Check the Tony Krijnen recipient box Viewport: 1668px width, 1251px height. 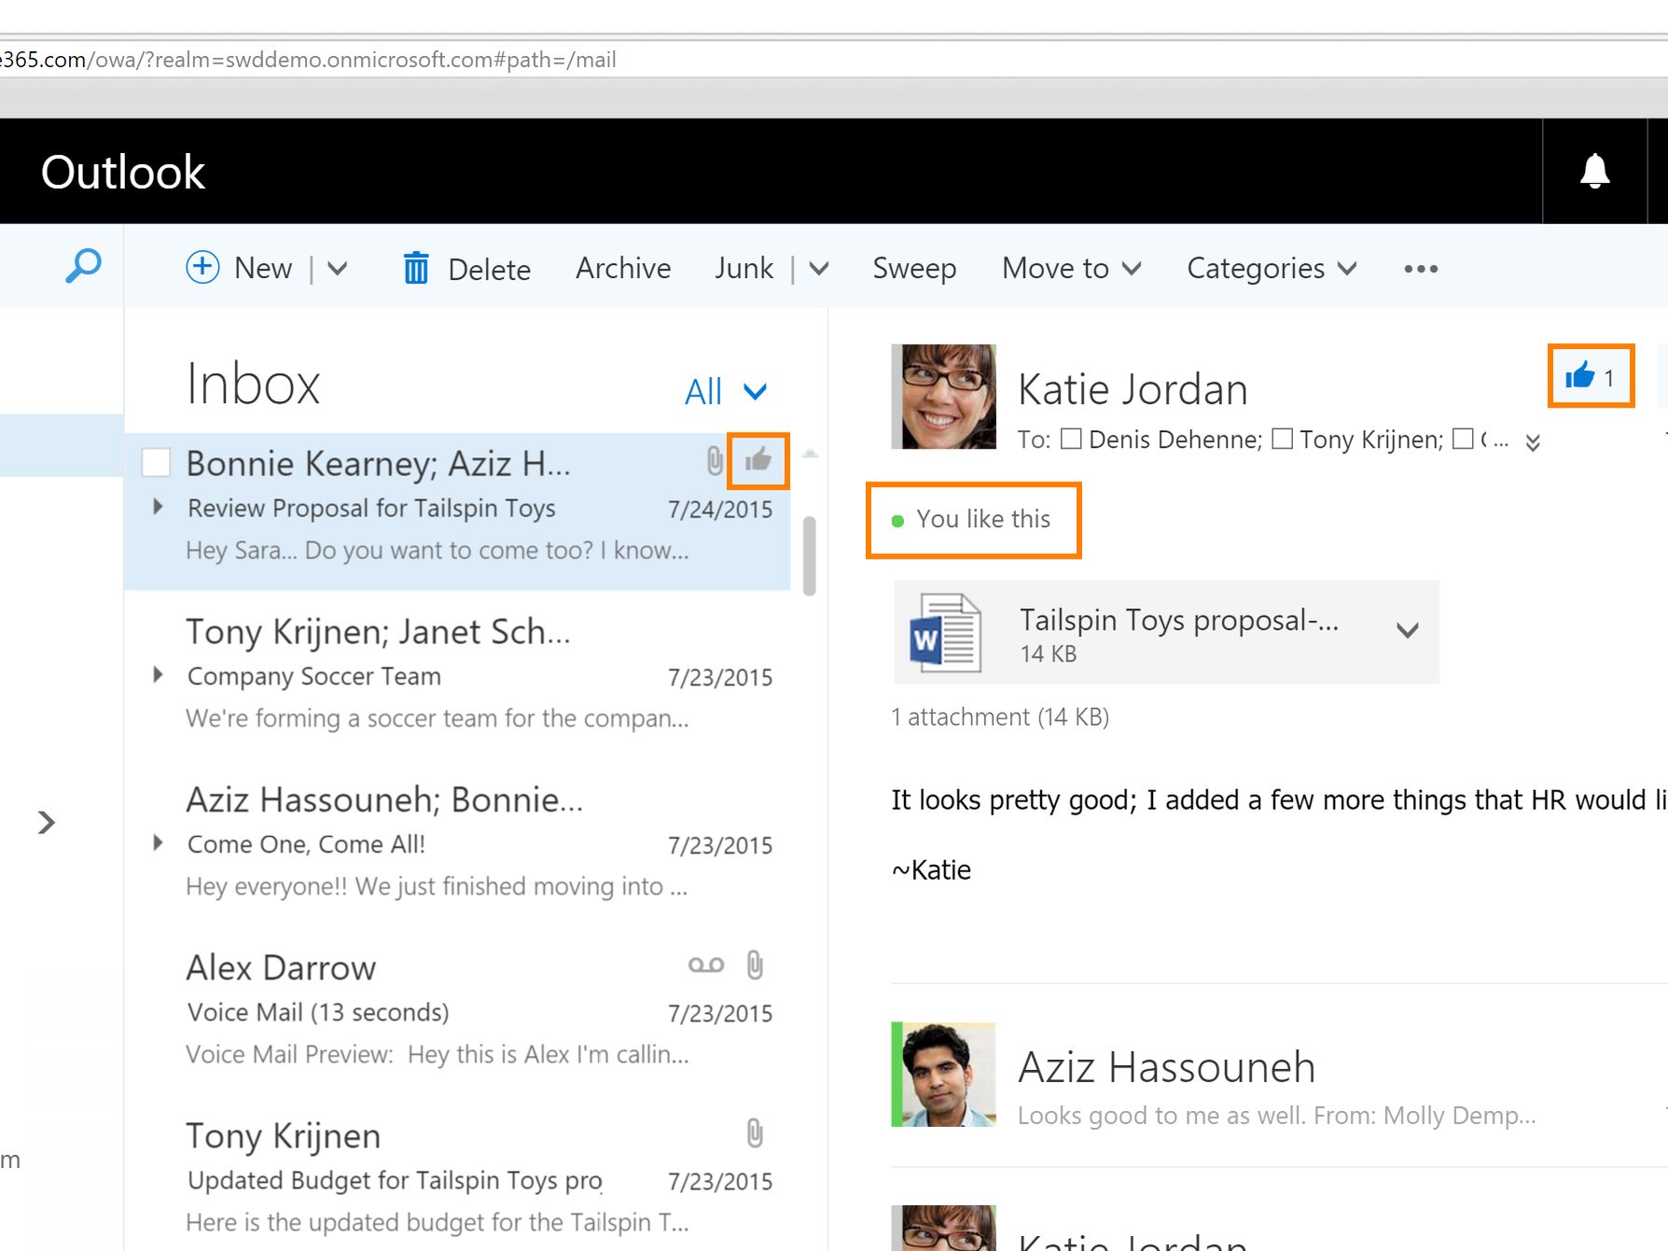[x=1283, y=438]
